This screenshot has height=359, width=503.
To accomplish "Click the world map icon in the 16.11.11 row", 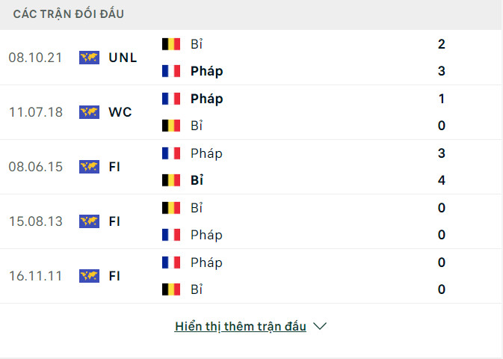I will coord(89,276).
